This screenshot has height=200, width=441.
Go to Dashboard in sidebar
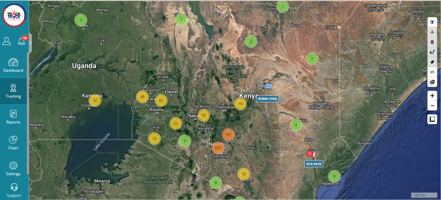click(x=14, y=65)
